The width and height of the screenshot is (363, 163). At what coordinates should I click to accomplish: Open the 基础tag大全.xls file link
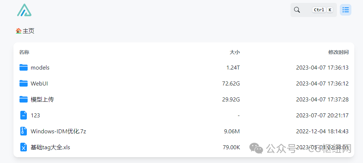[50, 147]
